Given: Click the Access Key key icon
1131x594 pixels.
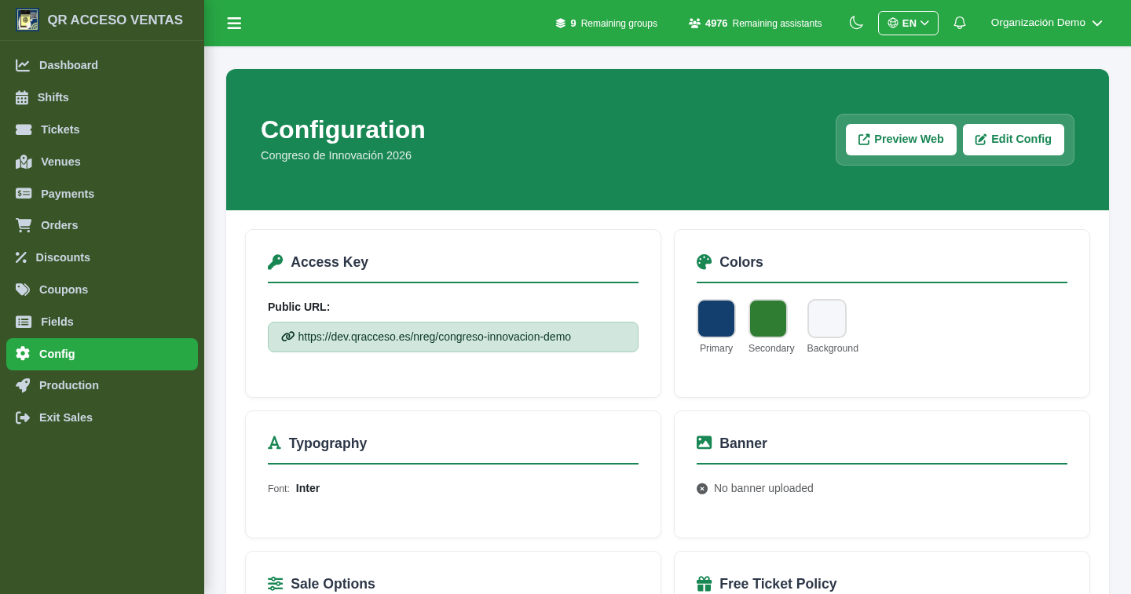Looking at the screenshot, I should tap(275, 262).
